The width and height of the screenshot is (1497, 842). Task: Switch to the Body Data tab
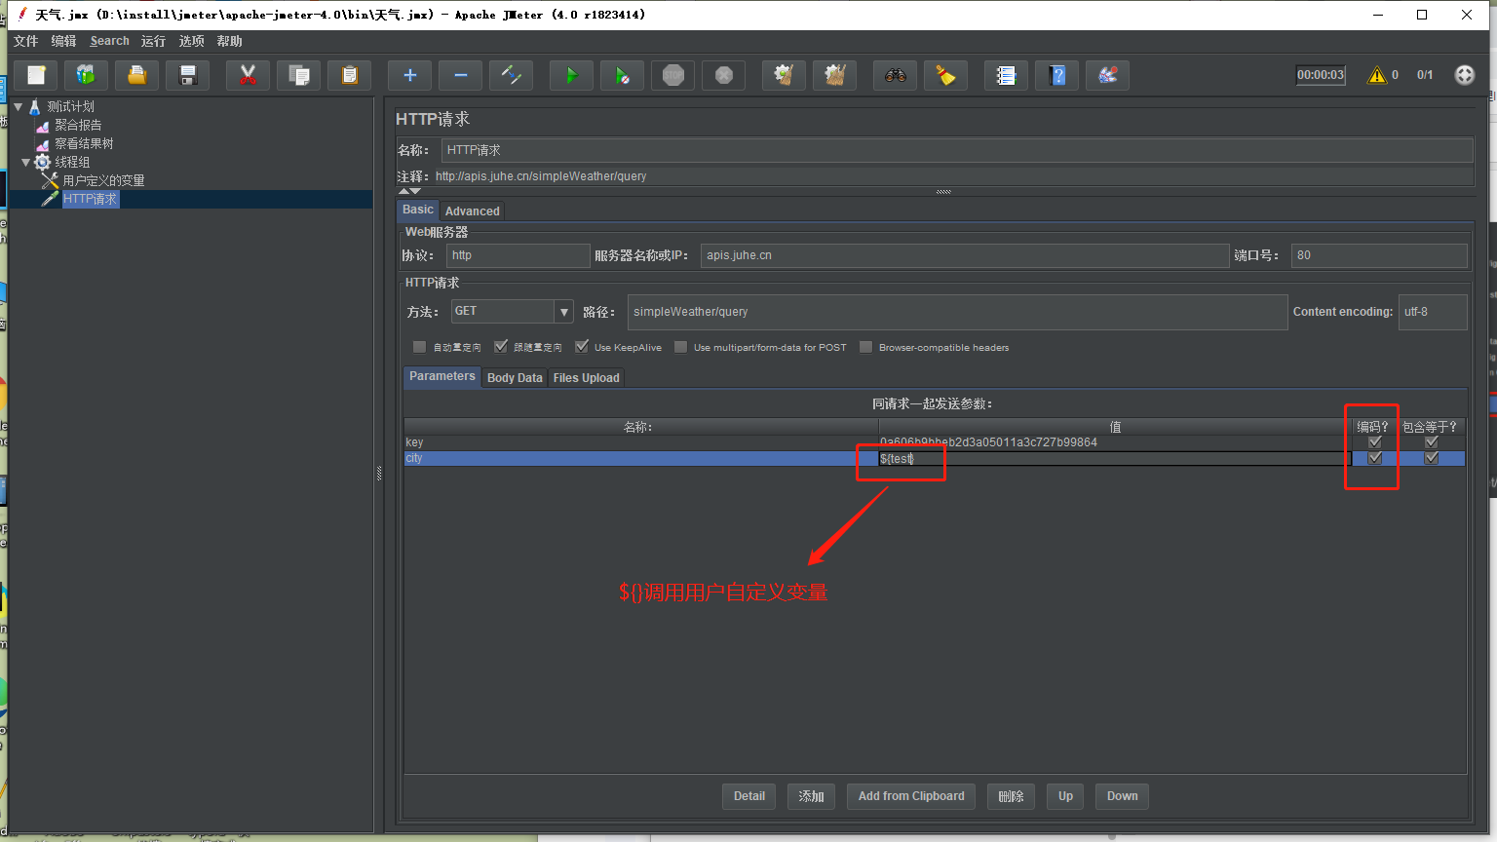(515, 378)
